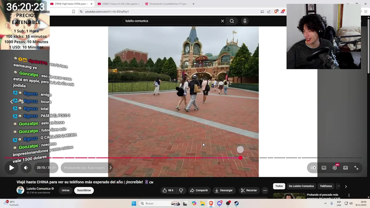Close the 'Viajé hasta CHINA' browser tab
The image size is (370, 208).
coord(92,4)
